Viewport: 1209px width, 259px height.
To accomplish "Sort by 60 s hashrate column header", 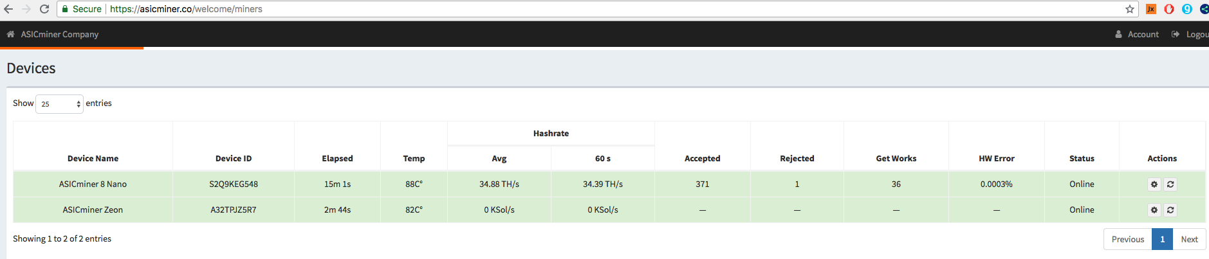I will click(603, 158).
